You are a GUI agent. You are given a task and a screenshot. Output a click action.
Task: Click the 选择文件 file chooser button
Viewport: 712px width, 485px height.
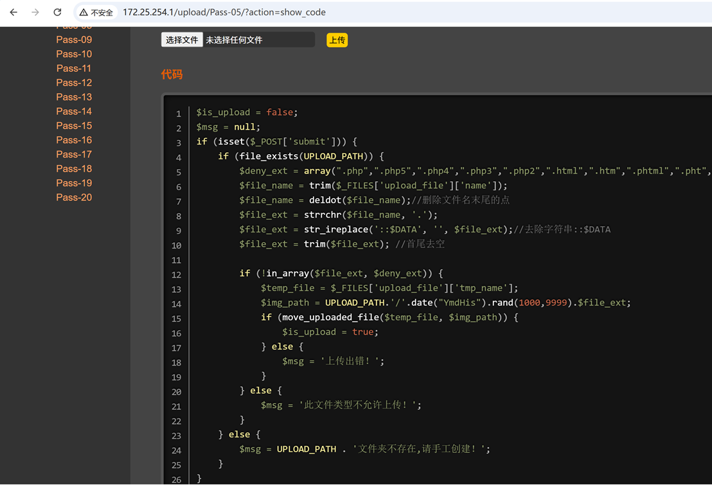pyautogui.click(x=182, y=40)
